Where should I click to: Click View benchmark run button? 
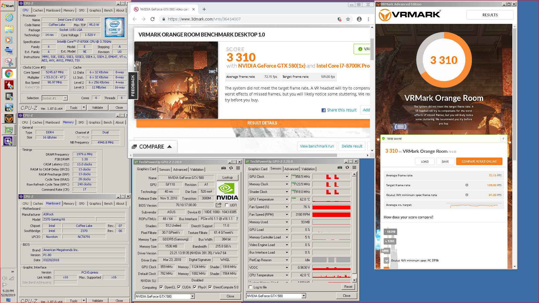tap(317, 146)
